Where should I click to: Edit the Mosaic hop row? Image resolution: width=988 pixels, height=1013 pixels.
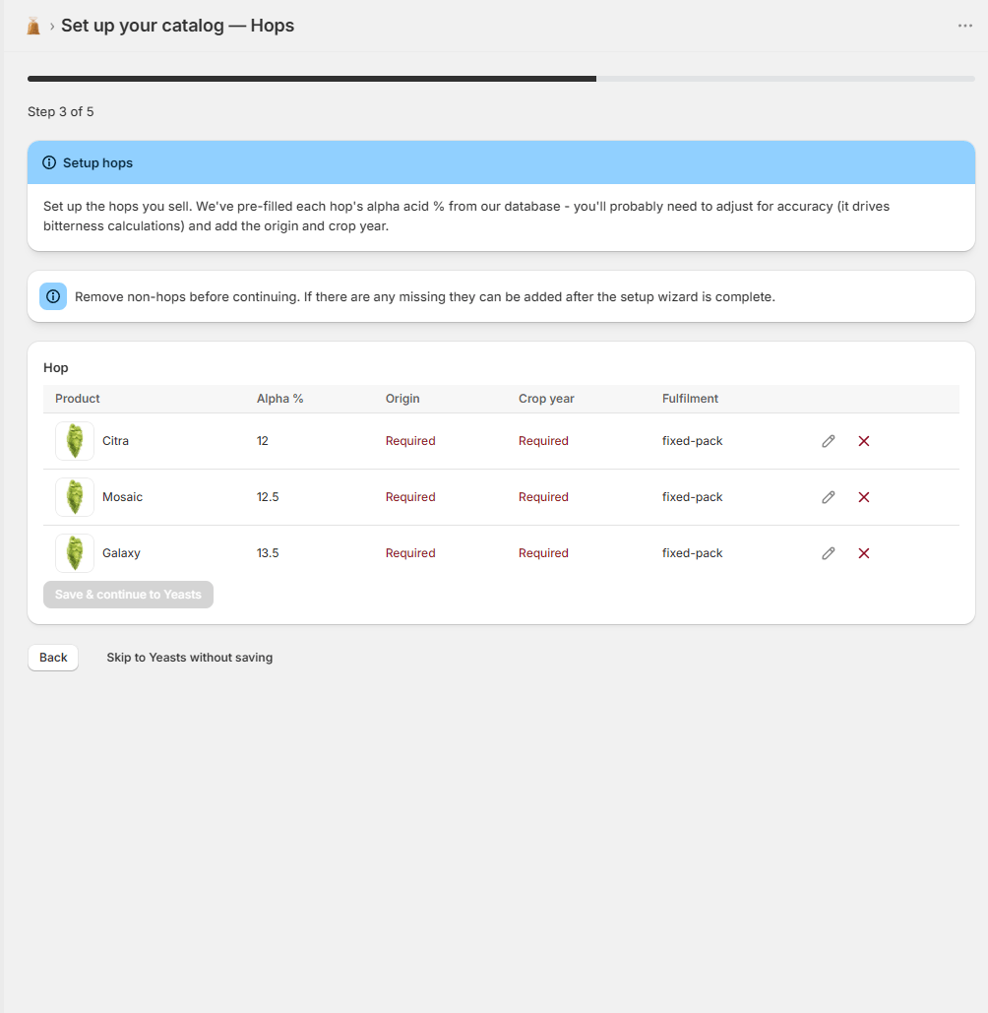(829, 497)
